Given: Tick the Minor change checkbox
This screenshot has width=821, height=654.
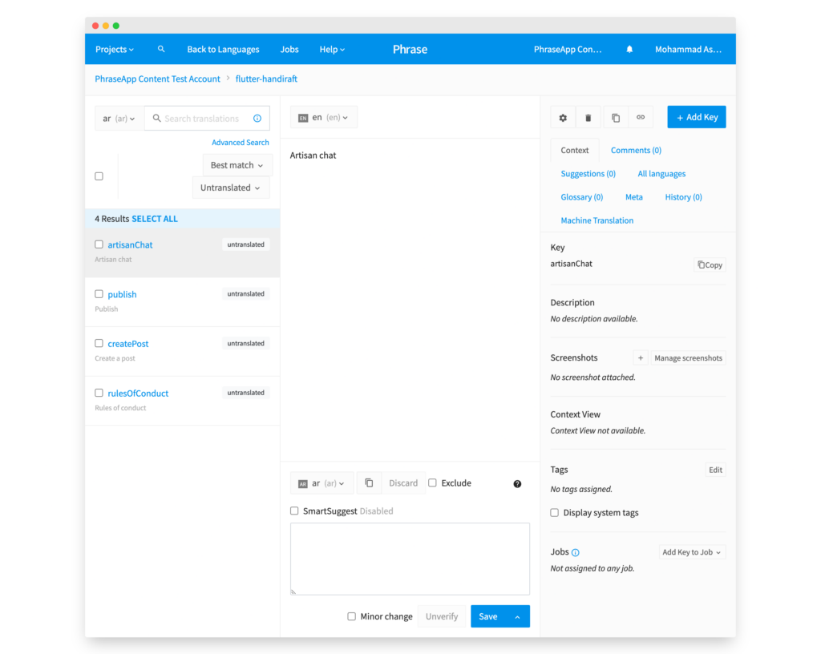Looking at the screenshot, I should [351, 616].
